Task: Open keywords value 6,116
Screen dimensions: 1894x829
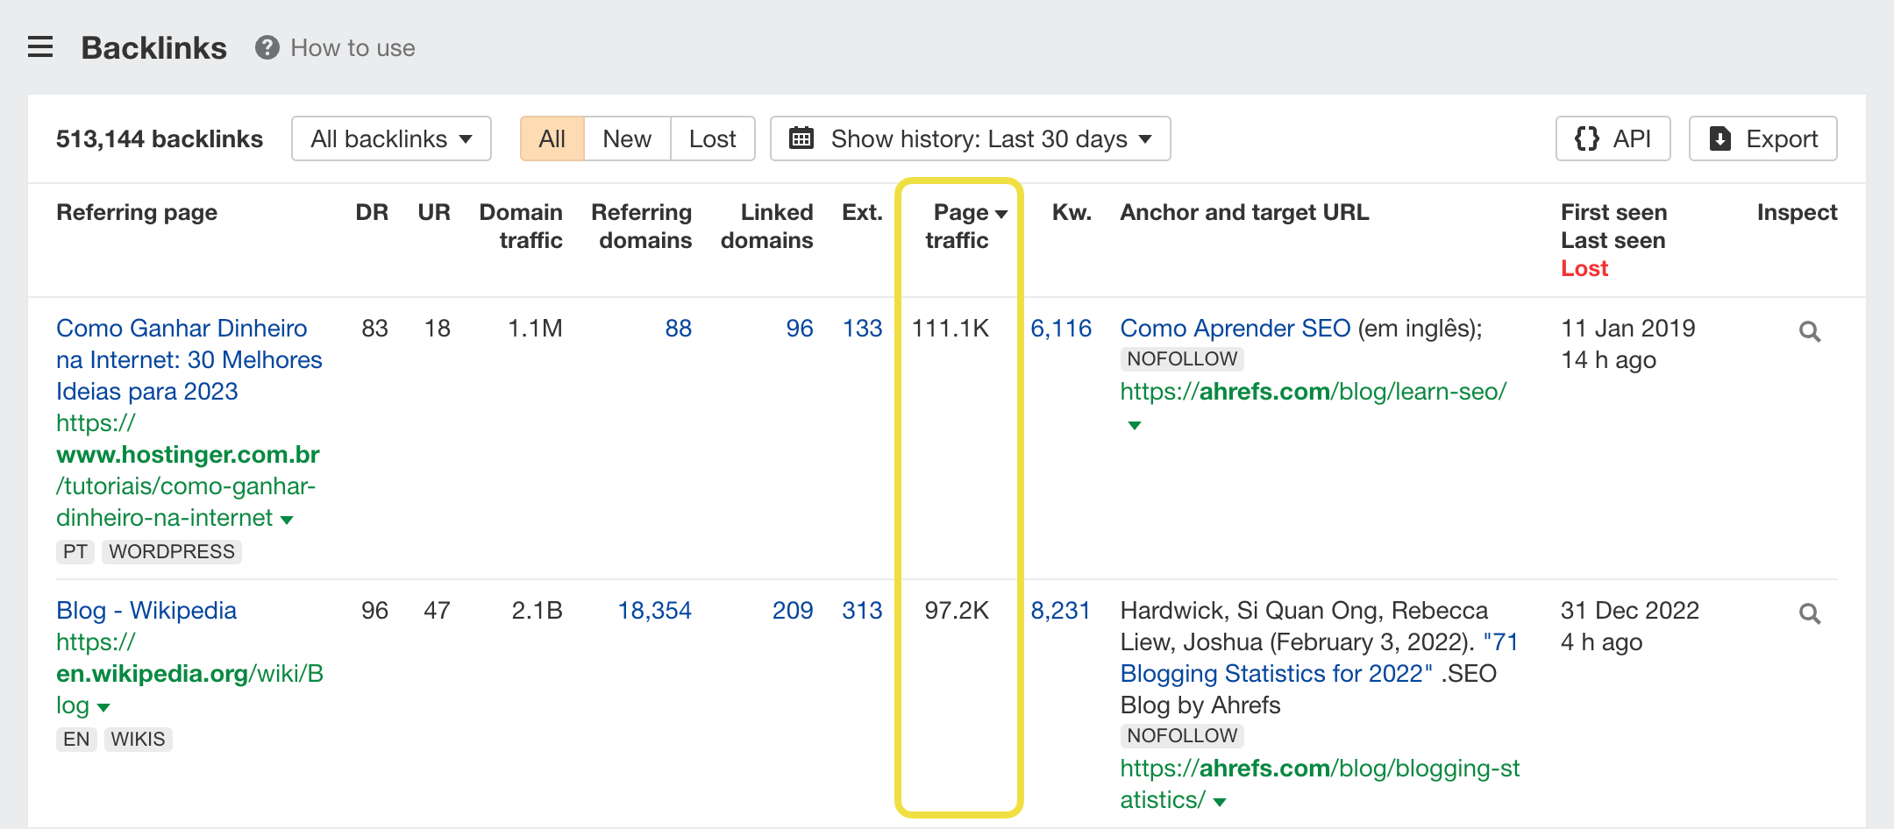Action: point(1061,328)
